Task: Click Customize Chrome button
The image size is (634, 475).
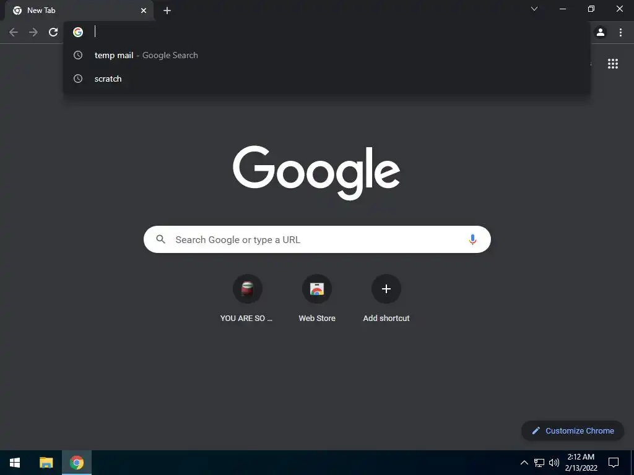Action: coord(573,430)
